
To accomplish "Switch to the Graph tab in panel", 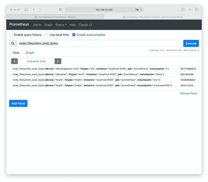I will 30,52.
